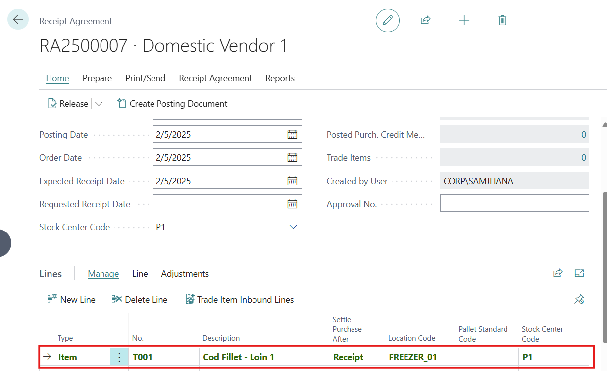Open Expected Receipt Date calendar picker

pyautogui.click(x=292, y=181)
